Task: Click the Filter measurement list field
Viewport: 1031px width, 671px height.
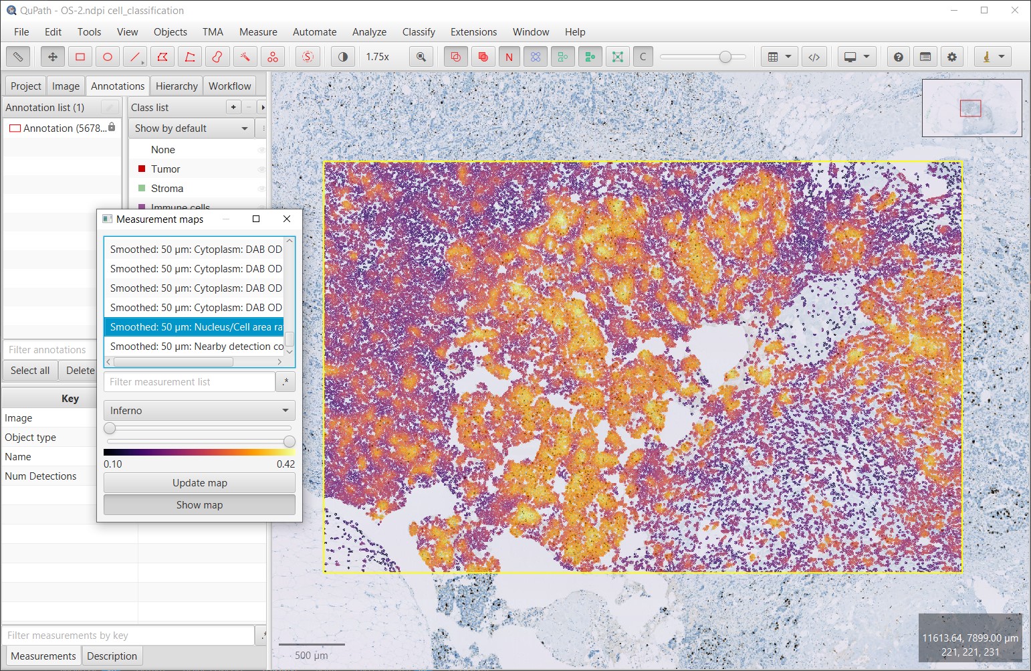Action: click(x=189, y=382)
